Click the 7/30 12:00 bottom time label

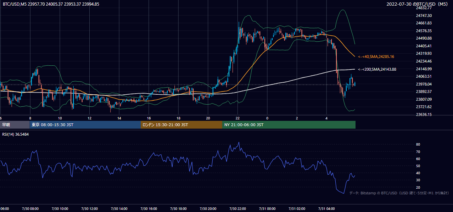90,209
